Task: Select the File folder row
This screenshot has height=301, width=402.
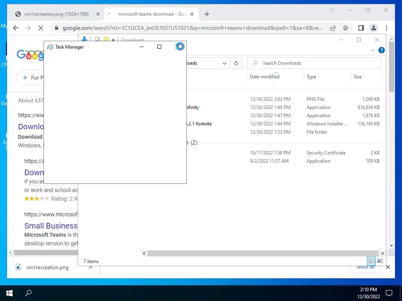Action: (x=285, y=132)
